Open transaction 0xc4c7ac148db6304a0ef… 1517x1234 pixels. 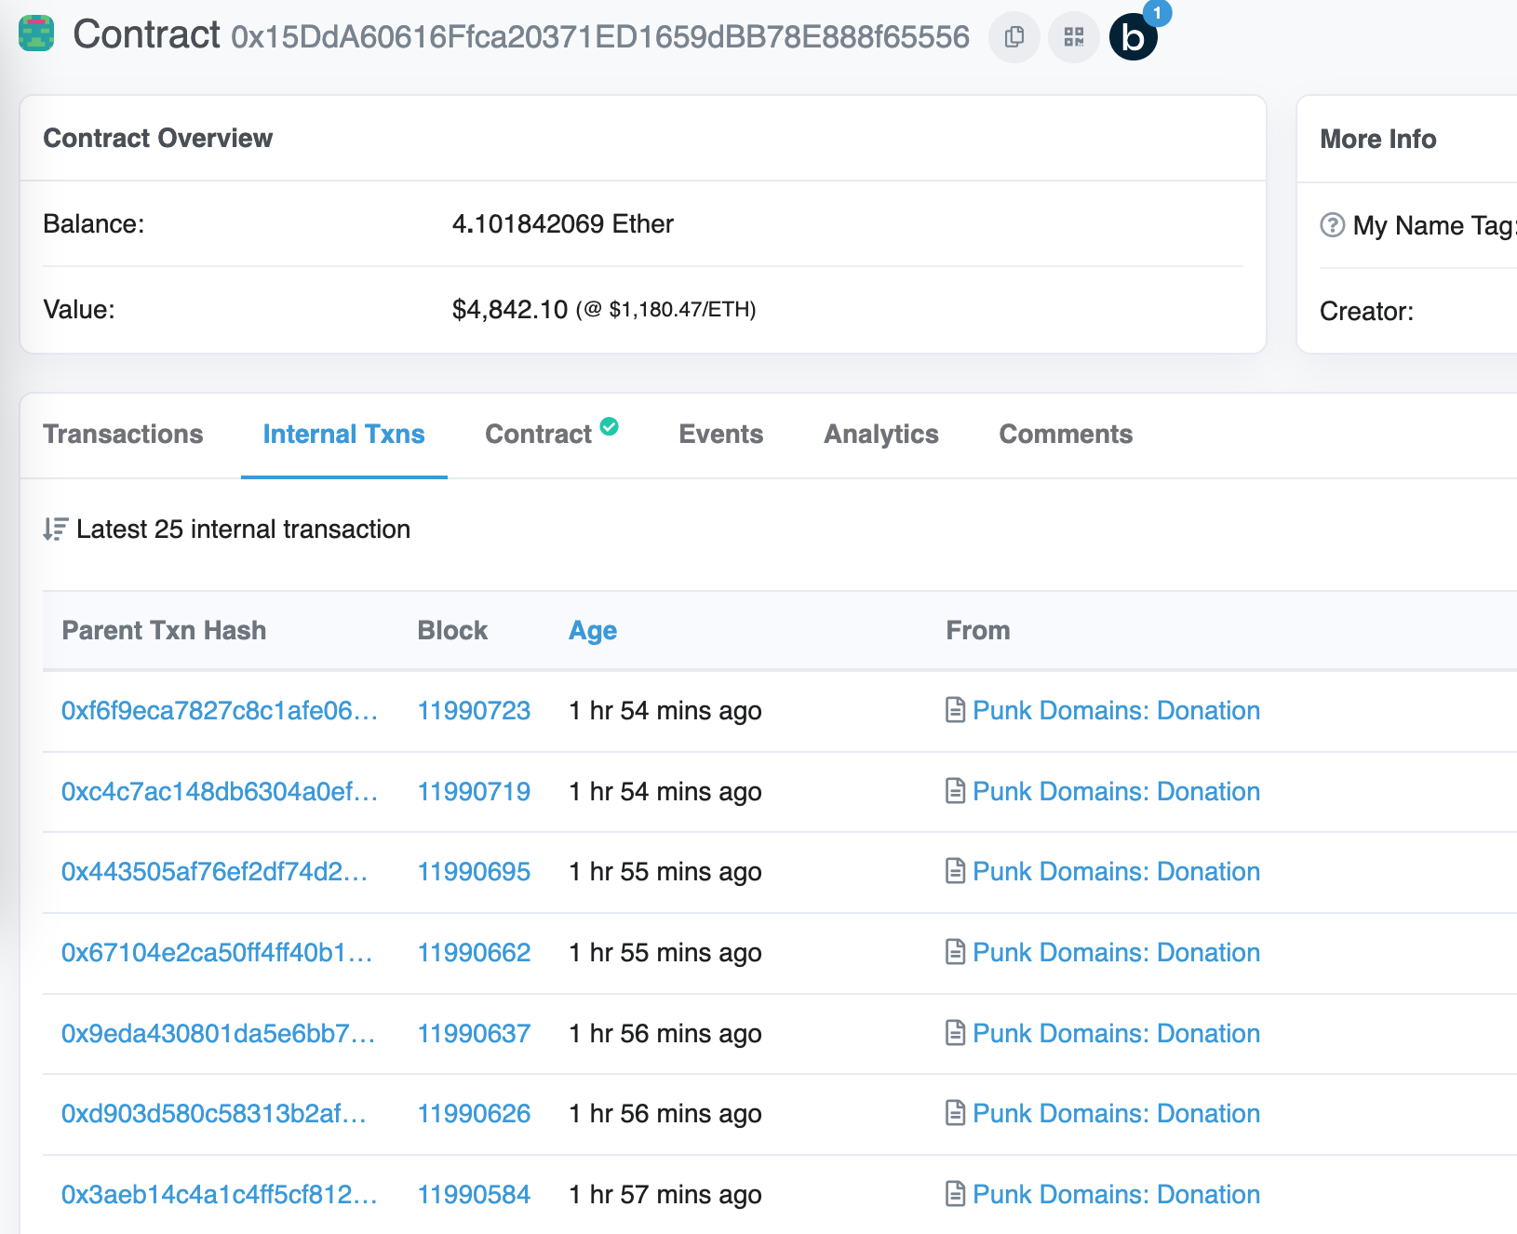[x=220, y=791]
